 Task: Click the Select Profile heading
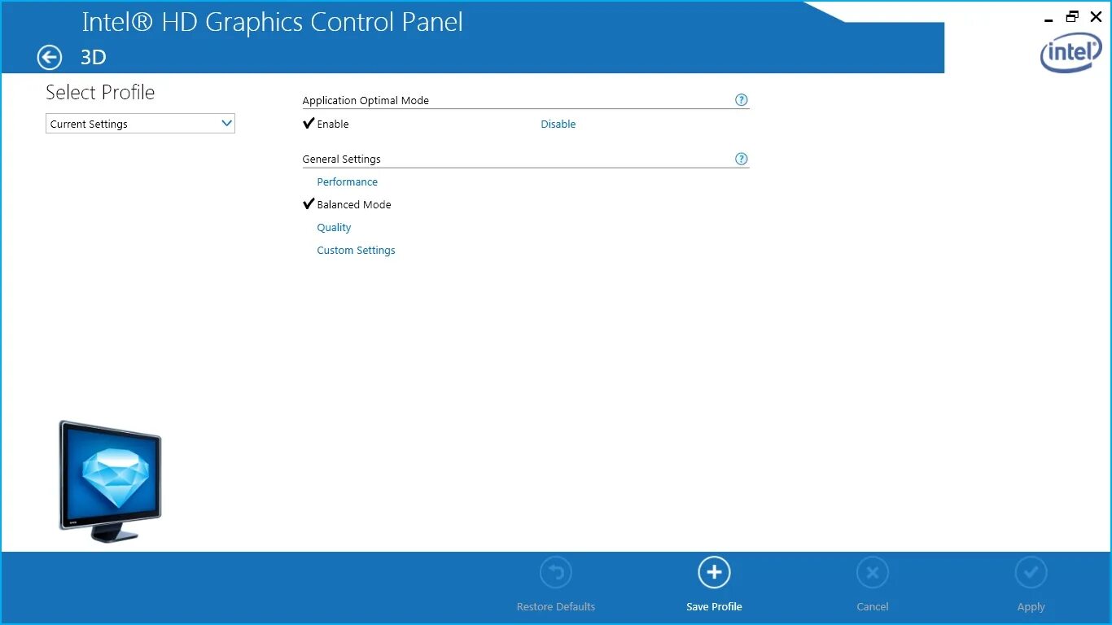(100, 93)
